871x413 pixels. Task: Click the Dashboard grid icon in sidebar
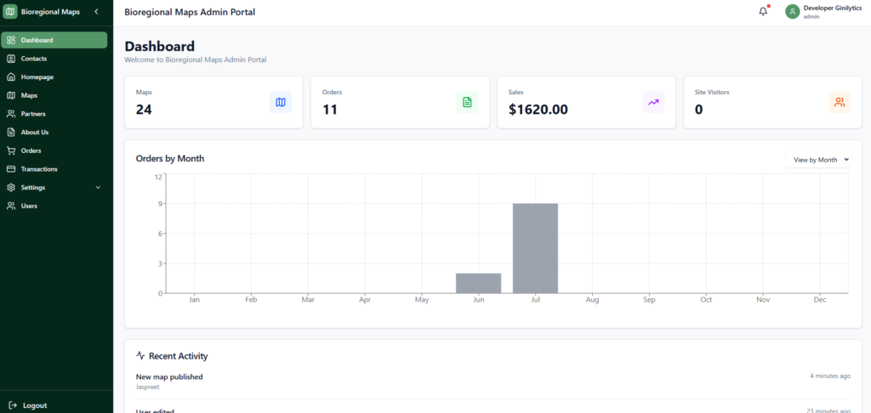click(x=11, y=40)
